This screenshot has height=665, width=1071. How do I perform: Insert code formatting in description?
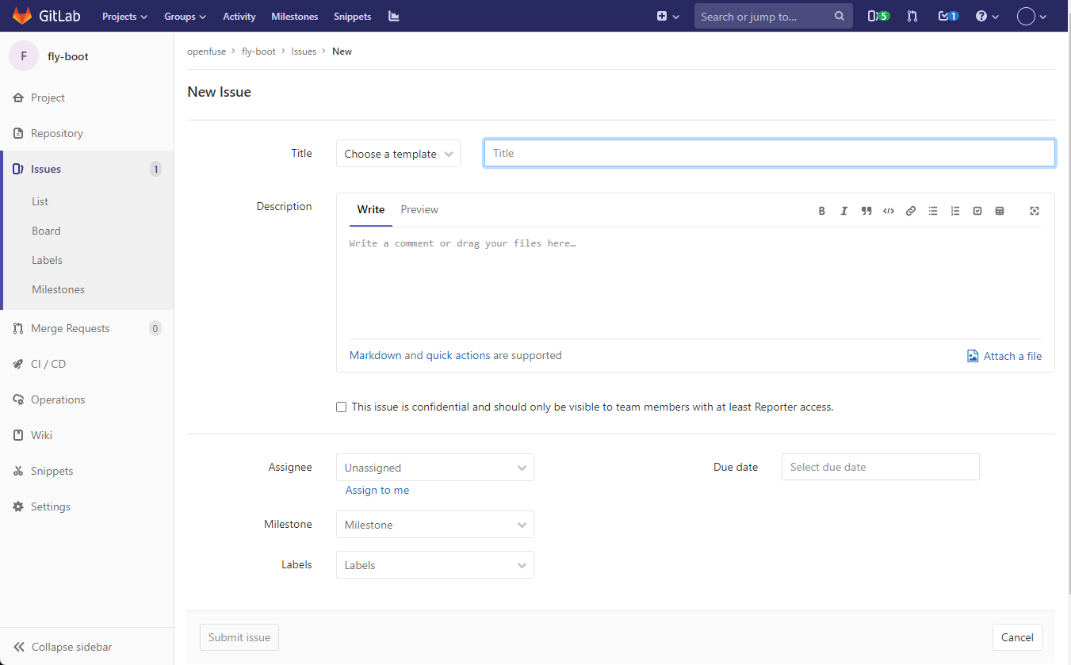pos(889,211)
